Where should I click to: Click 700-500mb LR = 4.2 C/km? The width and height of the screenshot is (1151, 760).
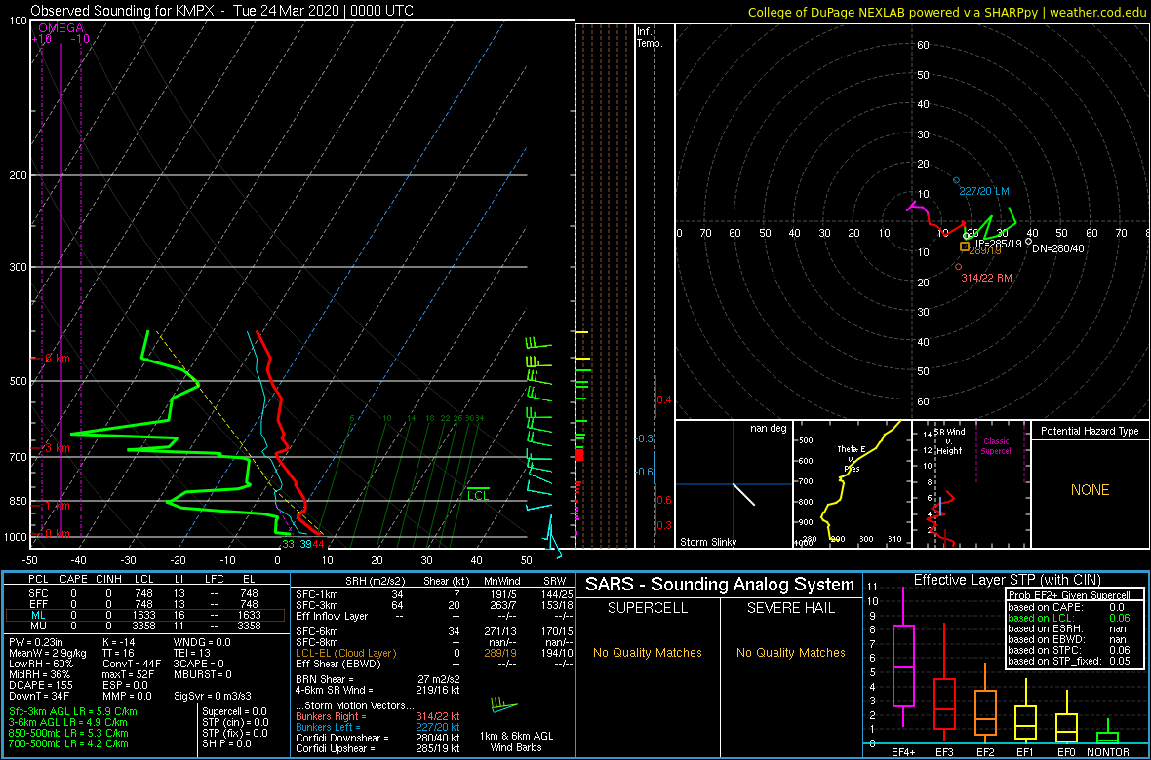coord(67,743)
